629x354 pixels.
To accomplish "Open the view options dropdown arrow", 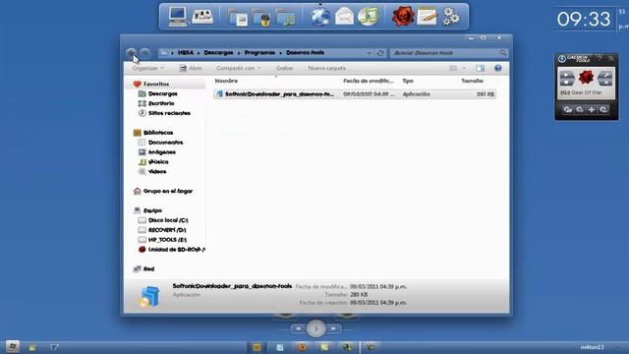I will coord(464,68).
